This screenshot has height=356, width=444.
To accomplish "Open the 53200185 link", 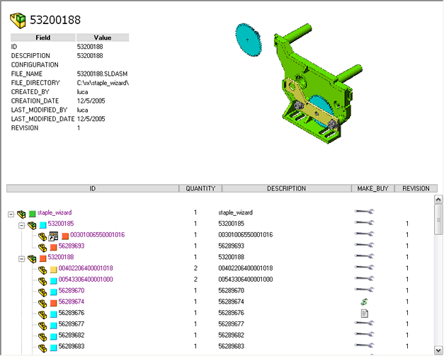I will [61, 224].
